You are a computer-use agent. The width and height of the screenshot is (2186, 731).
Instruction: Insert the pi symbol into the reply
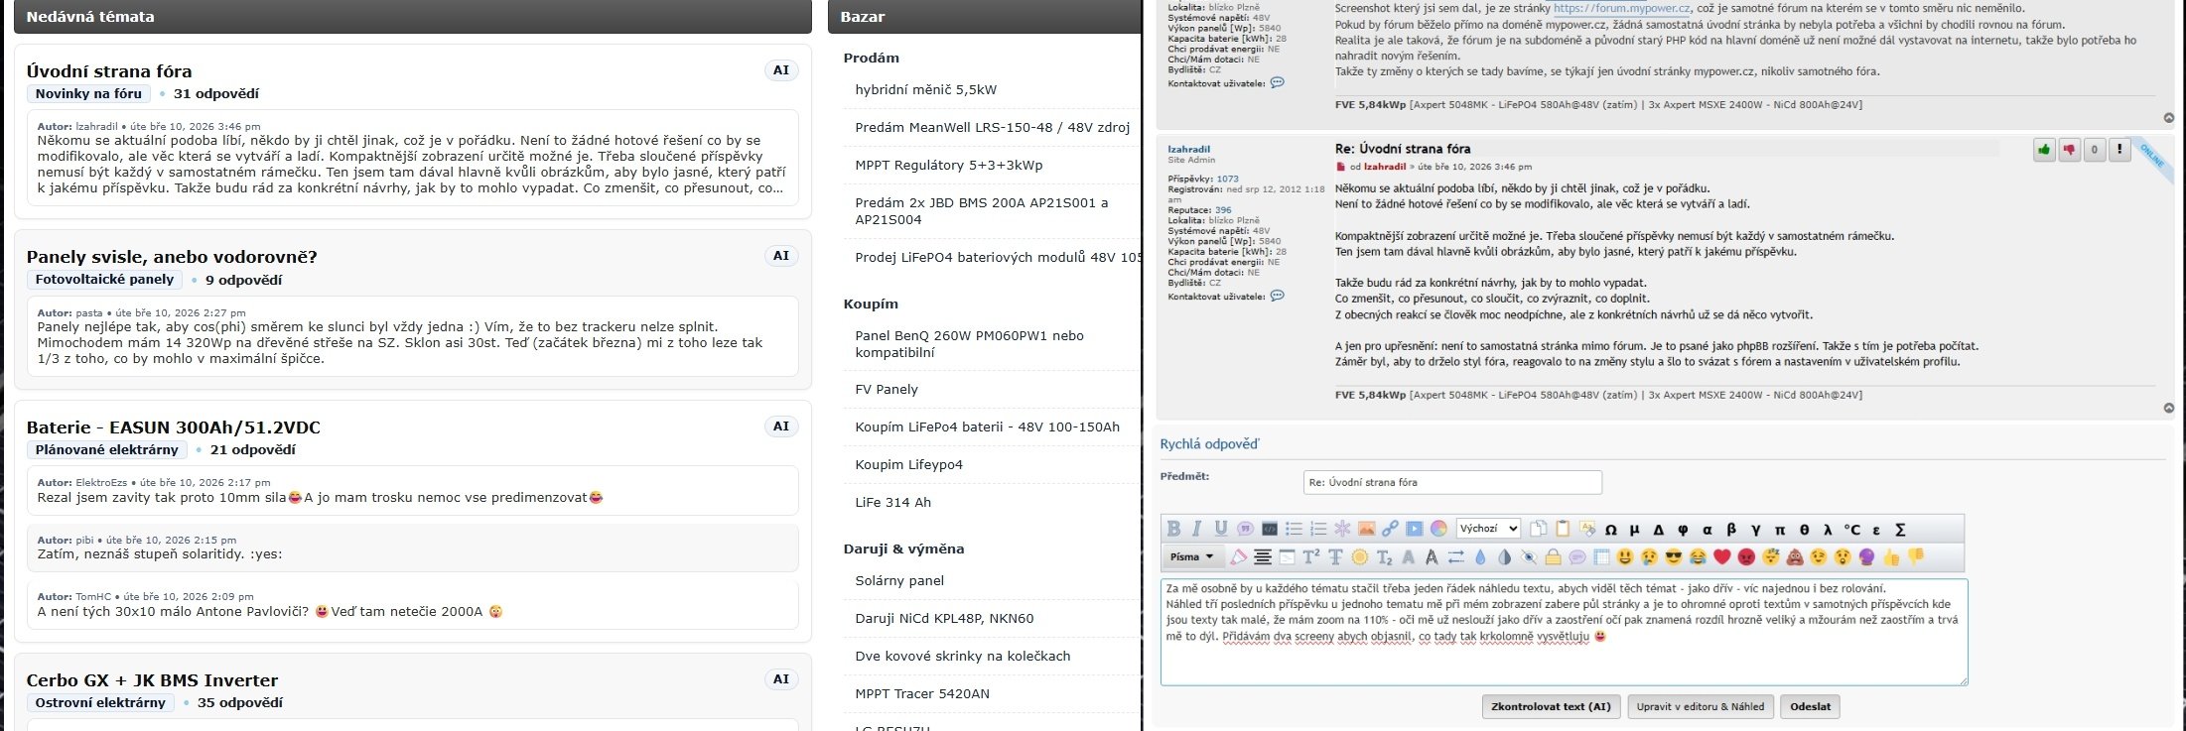pyautogui.click(x=1779, y=530)
